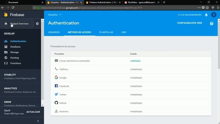Open Hosting in the sidebar

pyautogui.click(x=14, y=58)
